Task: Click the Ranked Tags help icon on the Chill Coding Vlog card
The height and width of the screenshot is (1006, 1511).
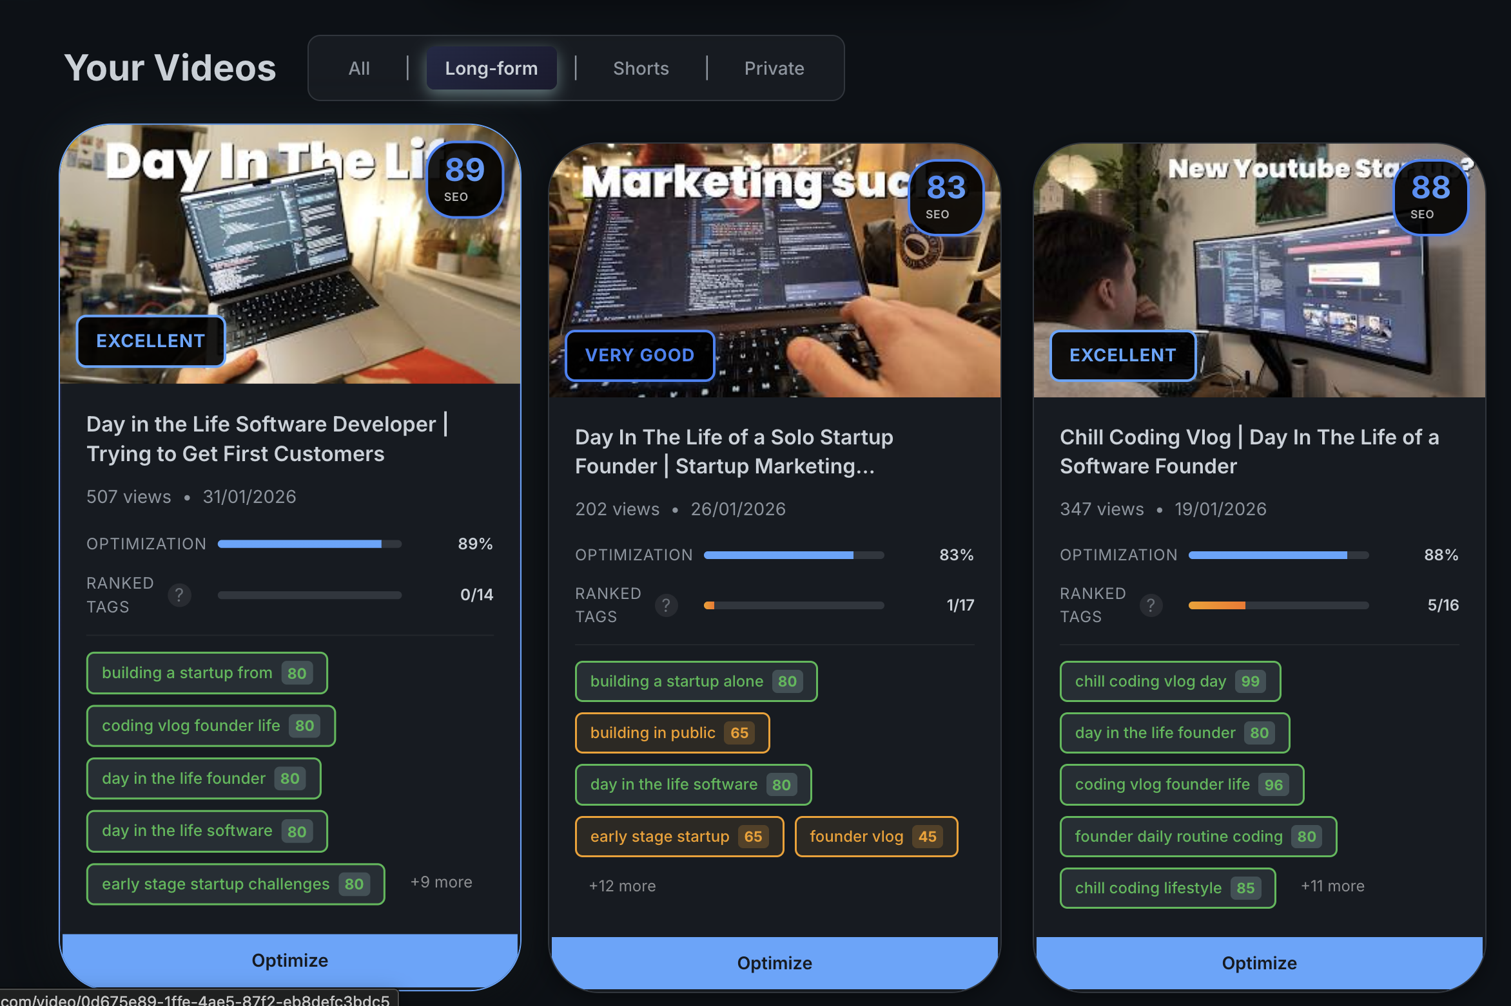Action: point(1151,605)
